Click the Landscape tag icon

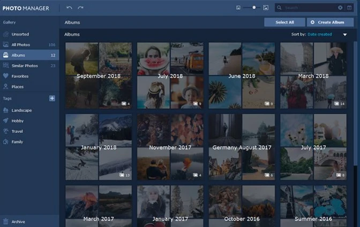[x=6, y=111]
